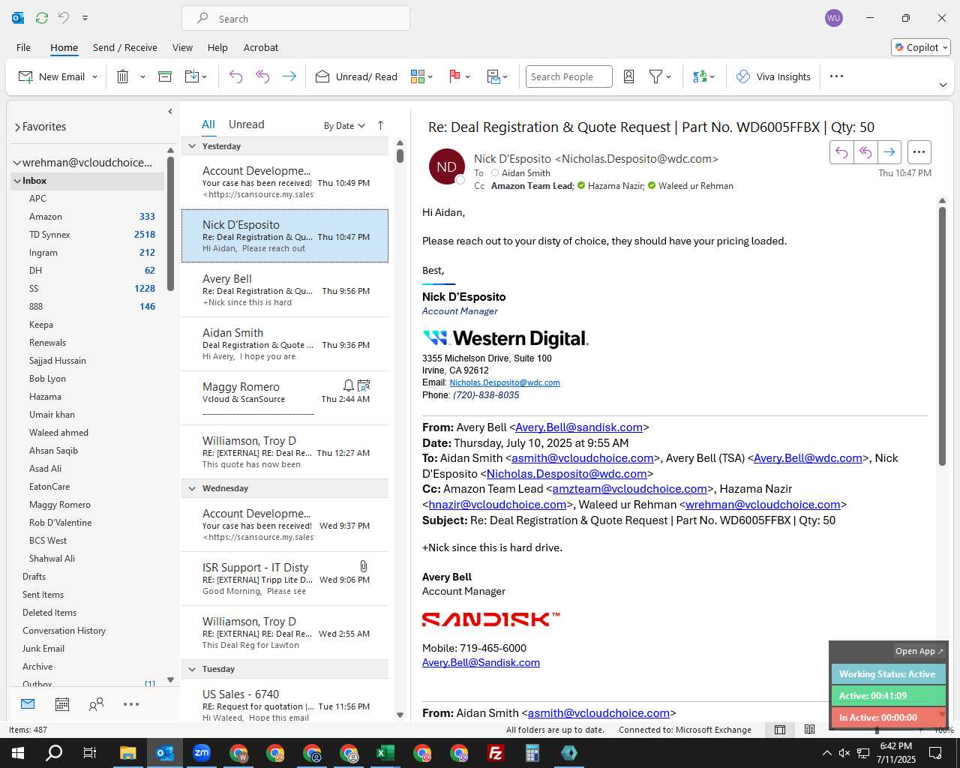Open the ribbon's more commands ellipsis
This screenshot has height=768, width=960.
click(837, 76)
